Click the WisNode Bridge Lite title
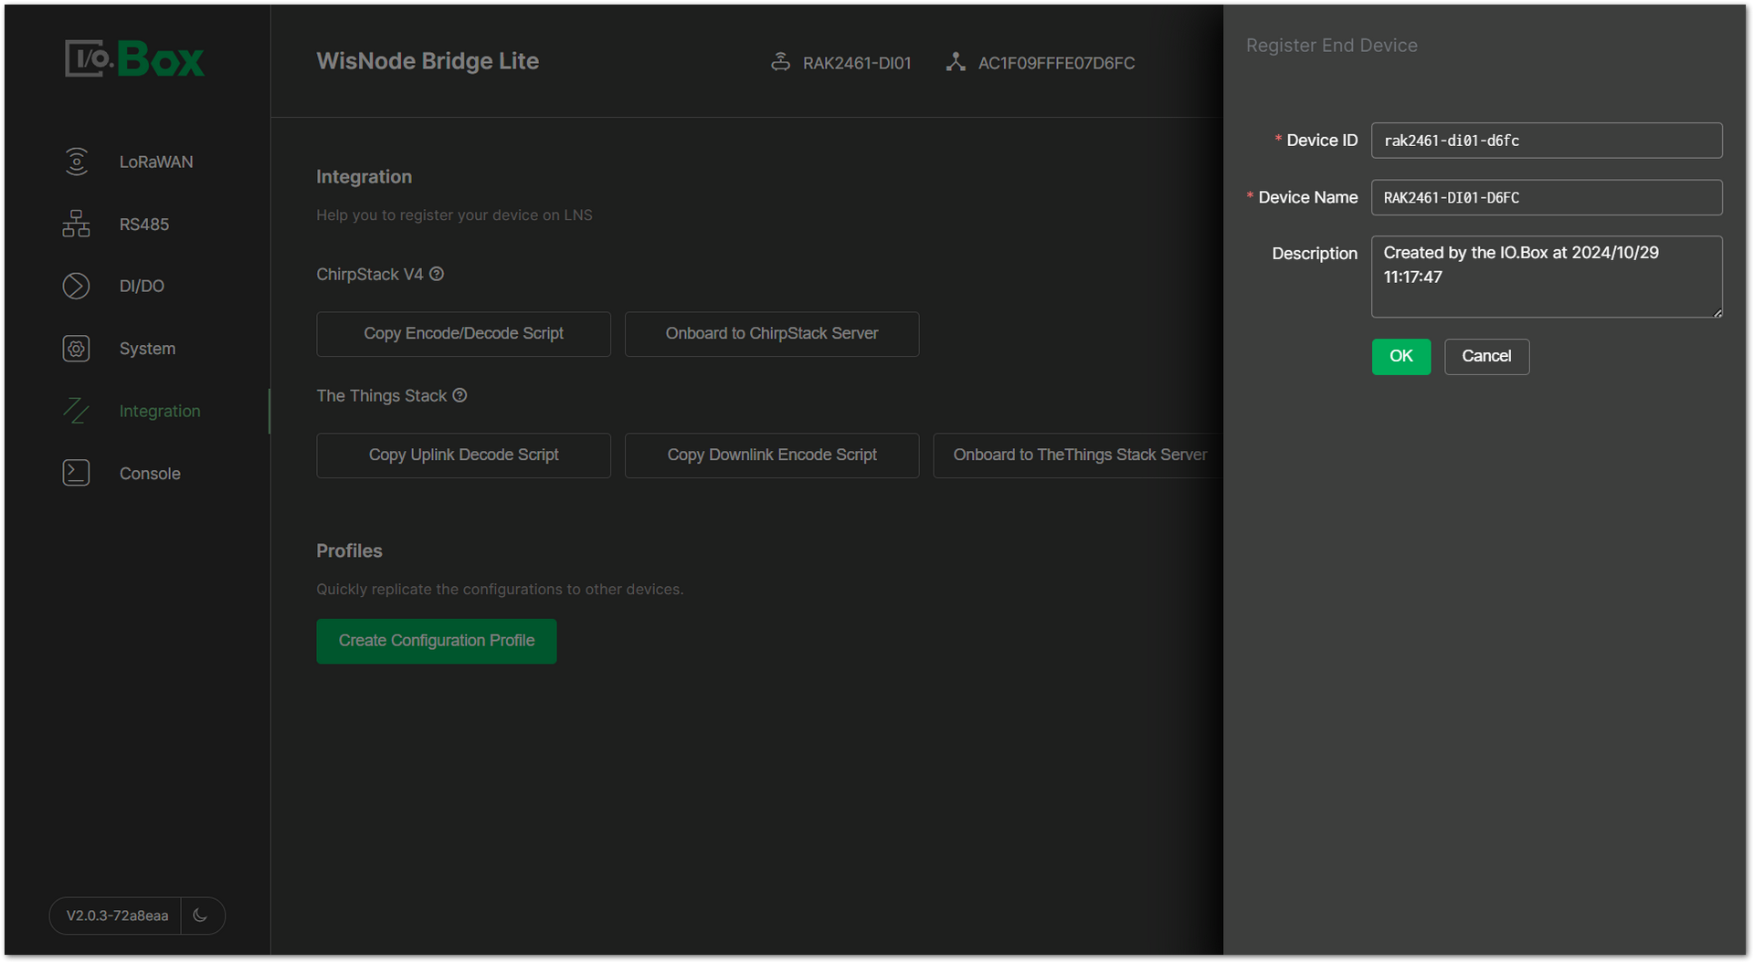This screenshot has width=1754, height=963. click(x=428, y=61)
